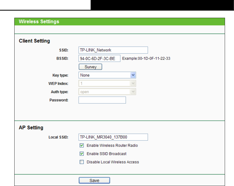Image resolution: width=234 pixels, height=186 pixels.
Task: Toggle Enable Wireless Router Radio checkbox
Action: click(x=82, y=145)
